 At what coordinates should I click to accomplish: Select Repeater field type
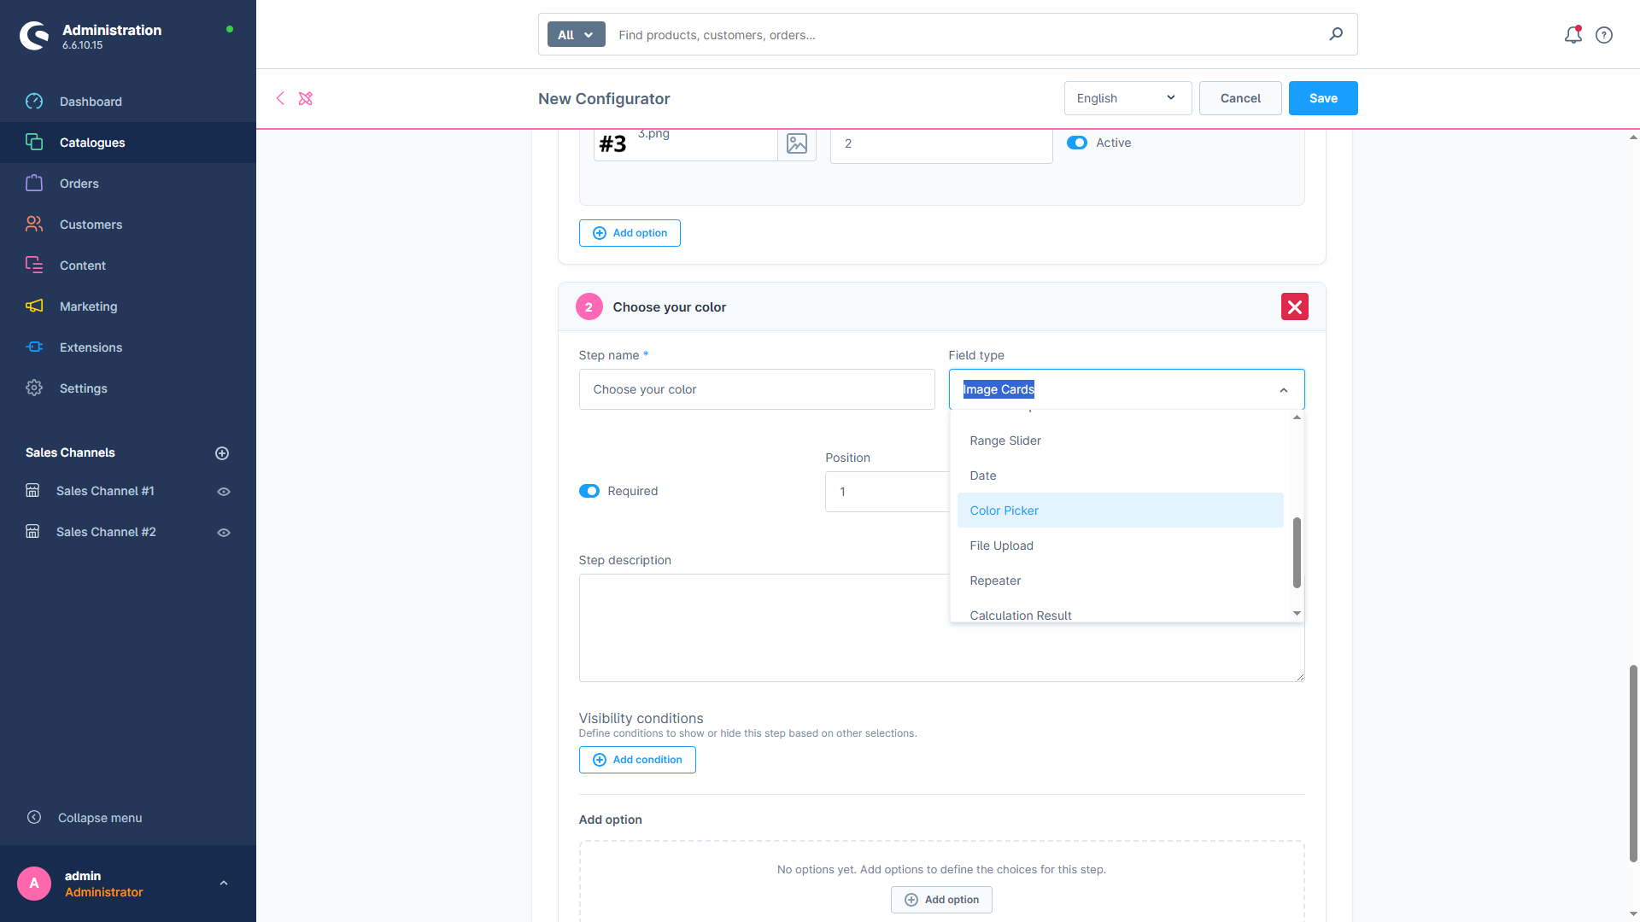tap(1120, 581)
